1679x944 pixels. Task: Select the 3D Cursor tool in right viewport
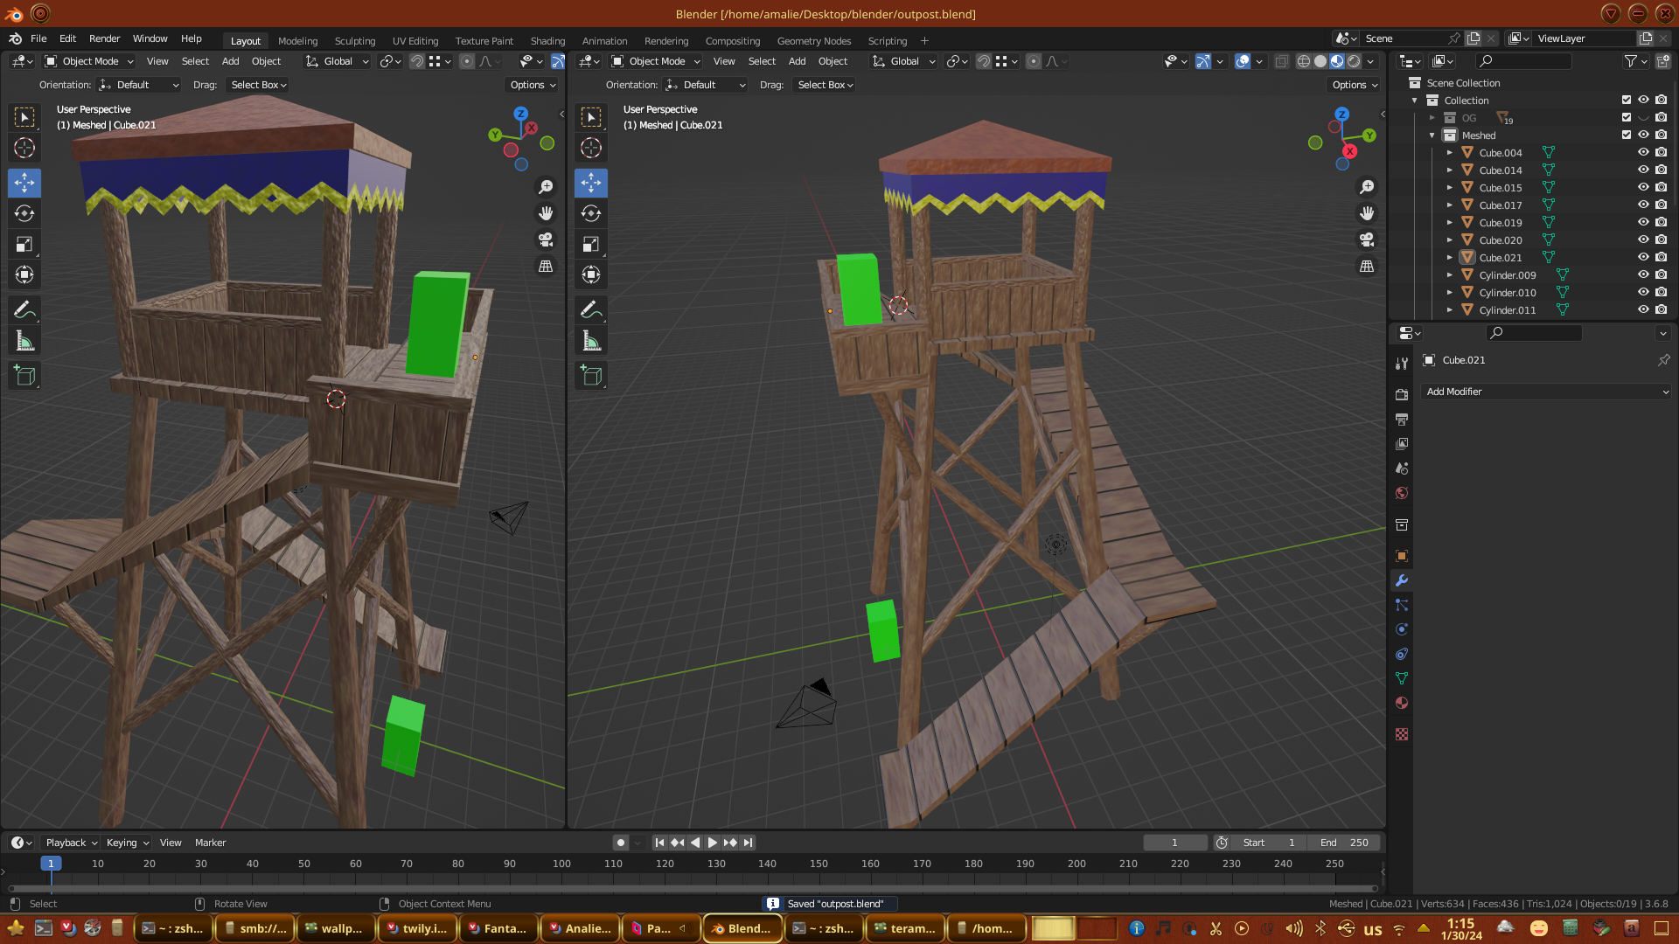click(x=591, y=148)
